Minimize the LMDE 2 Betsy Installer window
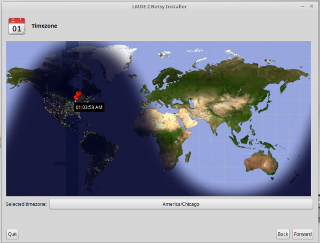 point(302,6)
